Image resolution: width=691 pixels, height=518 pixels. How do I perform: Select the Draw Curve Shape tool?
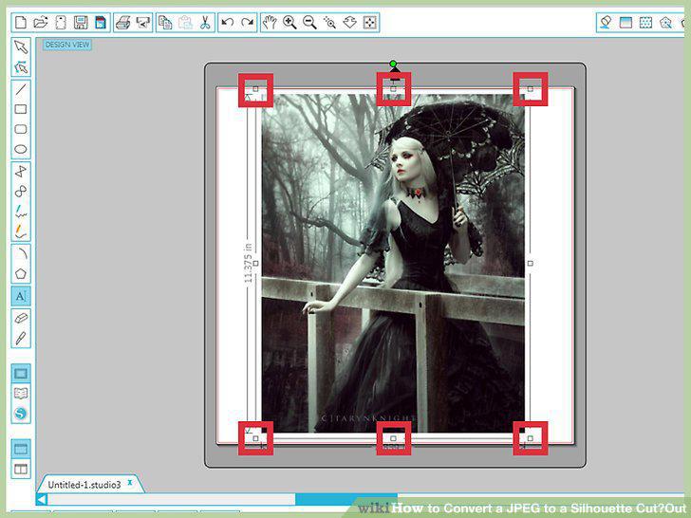coord(21,192)
